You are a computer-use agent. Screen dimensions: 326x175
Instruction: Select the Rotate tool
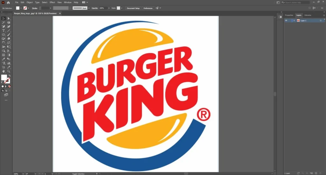click(x=4, y=43)
